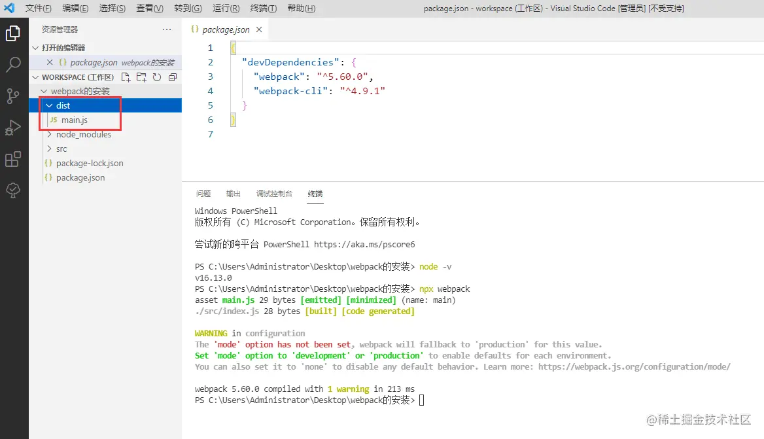Collapse the WORKSPACE section
Image resolution: width=764 pixels, height=439 pixels.
coord(35,77)
